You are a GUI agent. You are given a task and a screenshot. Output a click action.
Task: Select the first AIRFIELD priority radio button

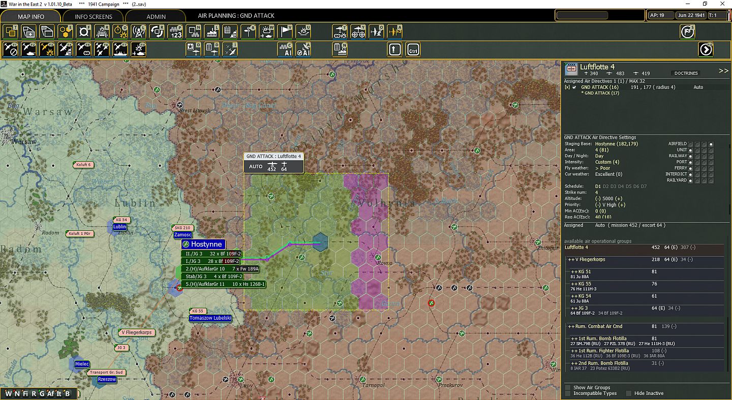[691, 144]
